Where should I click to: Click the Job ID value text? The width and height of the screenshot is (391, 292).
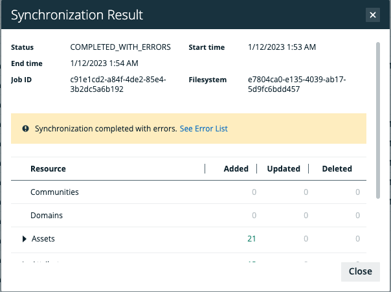[x=118, y=85]
